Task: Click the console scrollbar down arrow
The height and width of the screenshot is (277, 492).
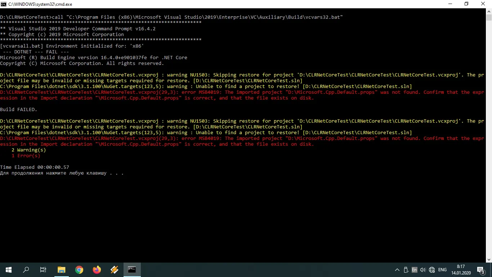Action: (x=489, y=259)
